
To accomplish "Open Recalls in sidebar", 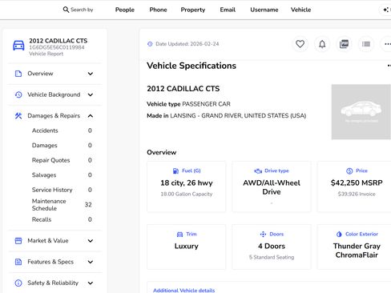I will coord(42,219).
